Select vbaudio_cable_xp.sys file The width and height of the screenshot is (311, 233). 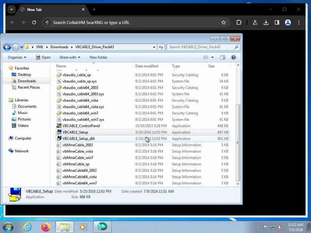point(142,81)
